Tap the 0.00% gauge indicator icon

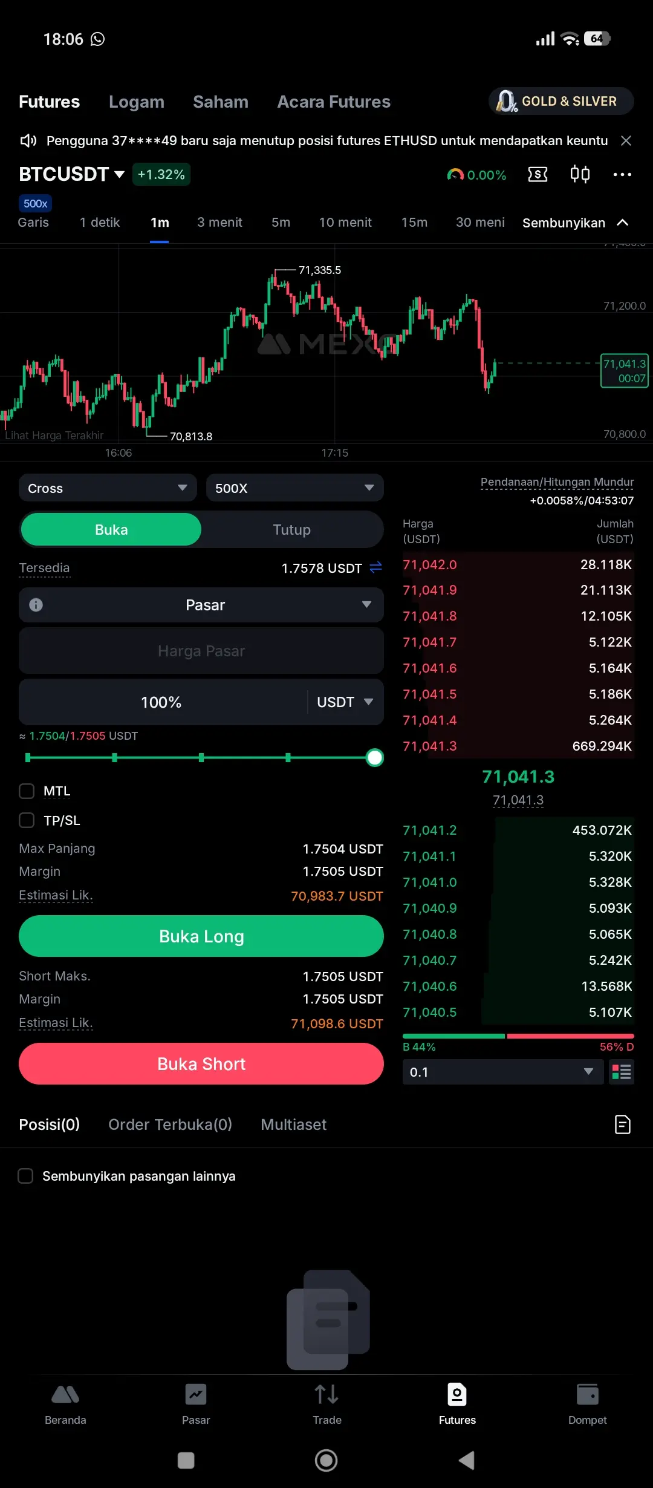tap(455, 175)
